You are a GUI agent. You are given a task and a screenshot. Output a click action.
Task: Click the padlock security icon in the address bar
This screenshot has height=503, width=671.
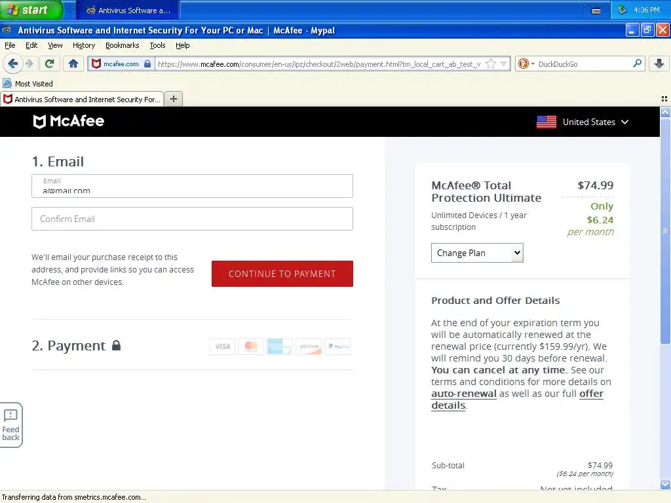[x=147, y=64]
